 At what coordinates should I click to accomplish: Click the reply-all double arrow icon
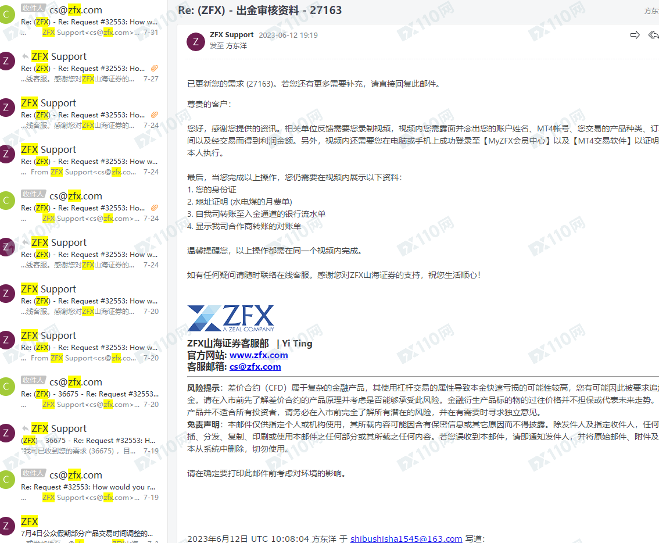pyautogui.click(x=653, y=35)
